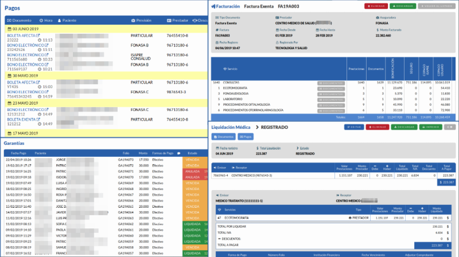
Task: Open external link icon beside BOLETA EXENTA 121212
Action: click(x=38, y=120)
